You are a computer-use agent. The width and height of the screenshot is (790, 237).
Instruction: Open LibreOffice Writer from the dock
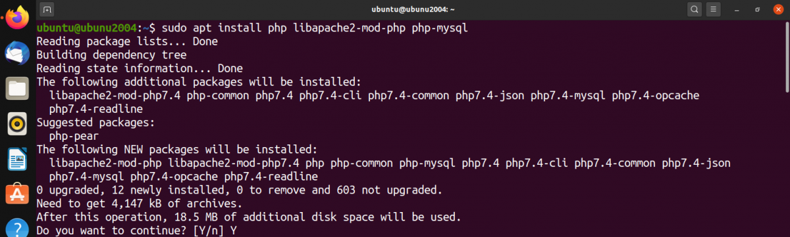[16, 159]
